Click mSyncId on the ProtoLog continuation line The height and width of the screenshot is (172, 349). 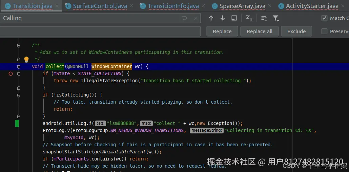[74, 137]
